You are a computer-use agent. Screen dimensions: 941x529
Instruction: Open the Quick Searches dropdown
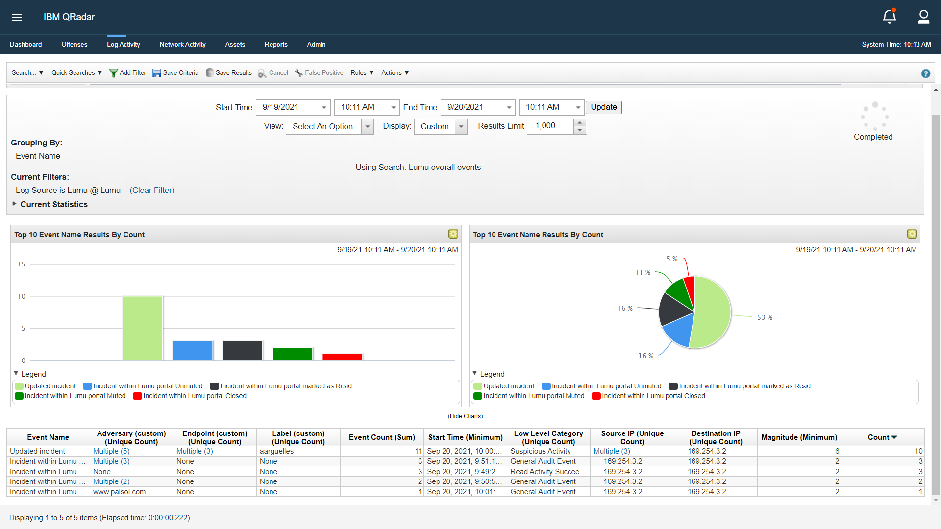coord(76,72)
